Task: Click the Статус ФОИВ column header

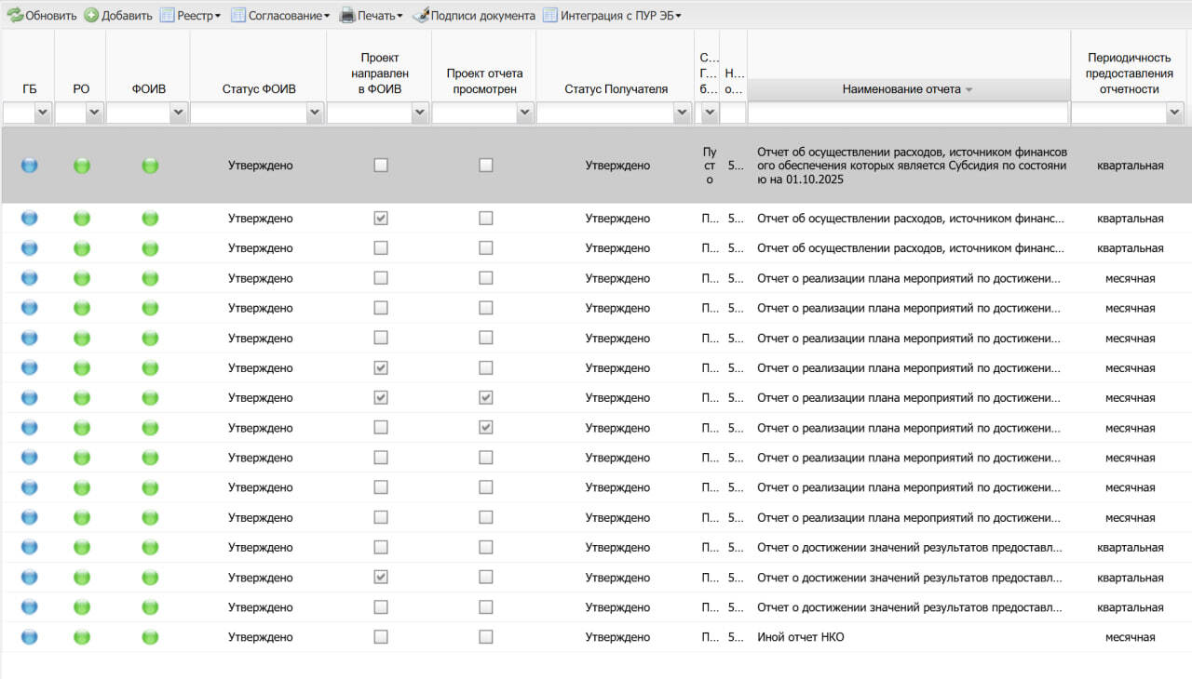Action: coord(258,89)
